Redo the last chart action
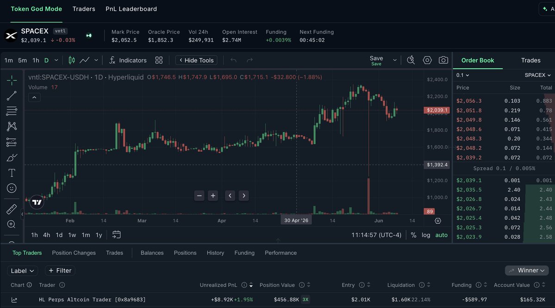555x308 pixels. click(250, 60)
